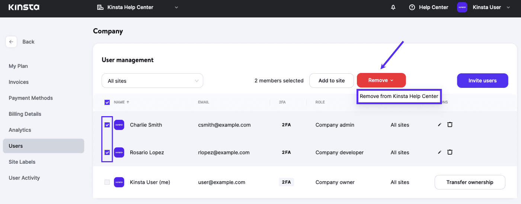The height and width of the screenshot is (204, 521).
Task: Click the Kinsta logo
Action: (x=24, y=7)
